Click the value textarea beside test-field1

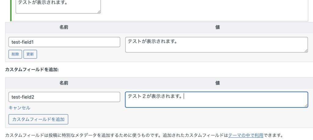coord(216,45)
